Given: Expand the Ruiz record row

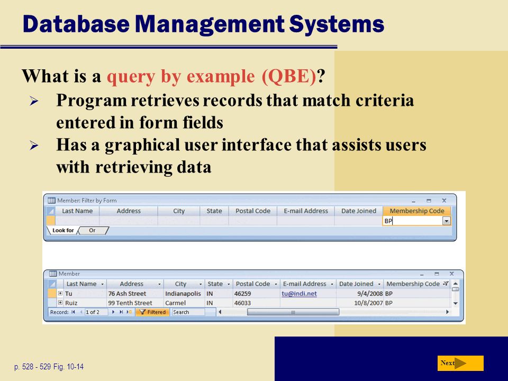Looking at the screenshot, I should [x=60, y=303].
